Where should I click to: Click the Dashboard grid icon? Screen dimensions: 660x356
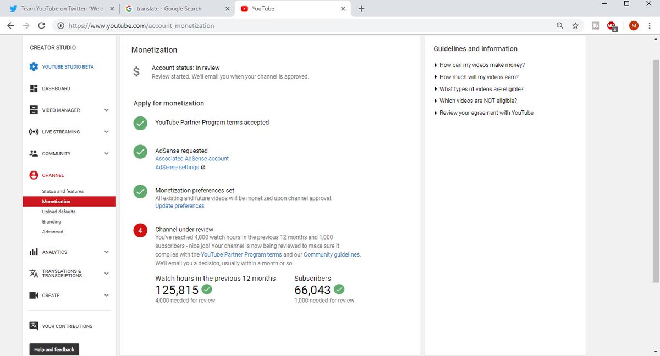pyautogui.click(x=34, y=88)
